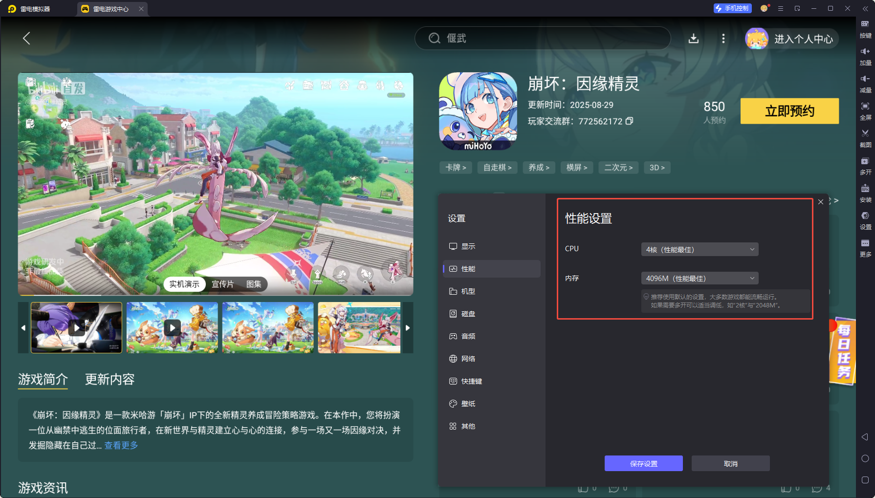Open the 自走棋 tag
This screenshot has width=875, height=498.
(x=497, y=168)
